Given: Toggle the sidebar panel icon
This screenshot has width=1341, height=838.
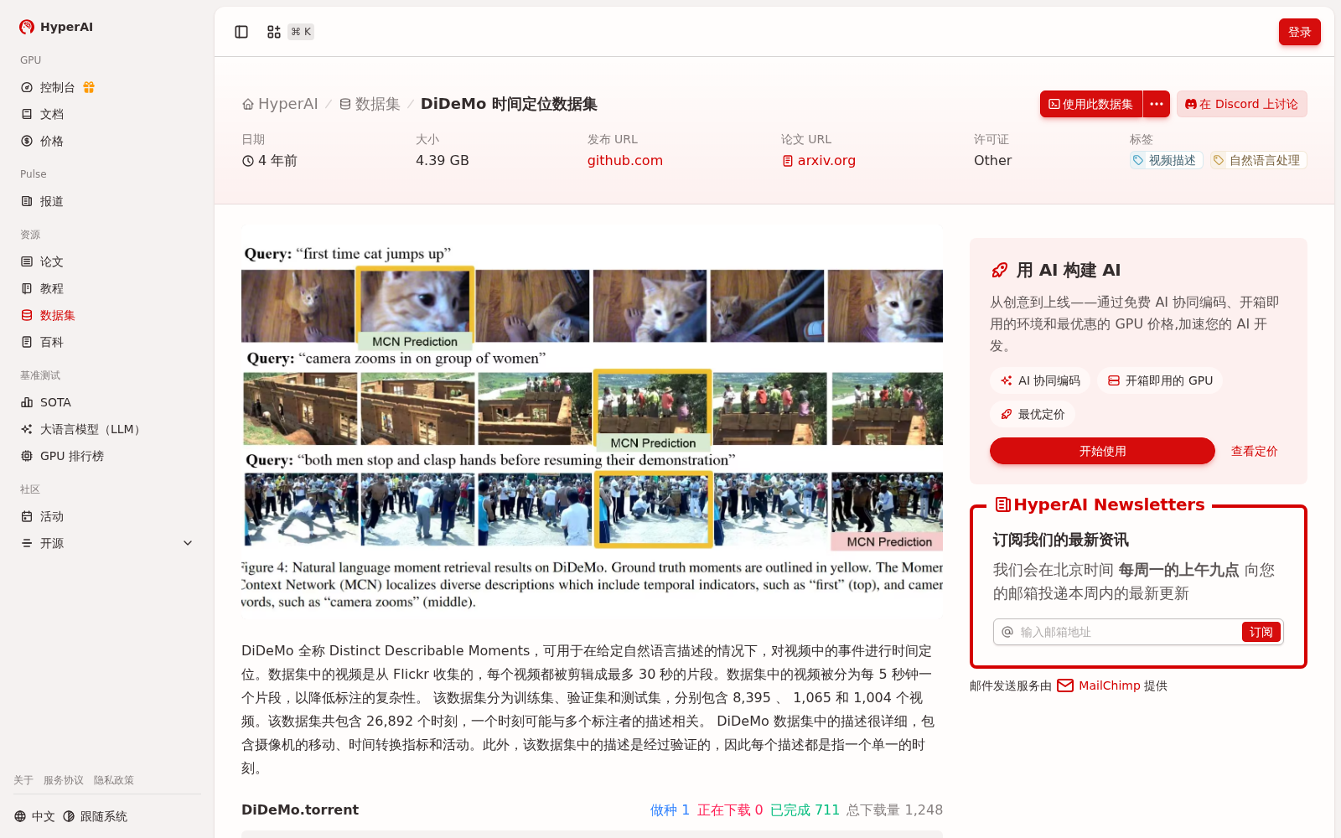Looking at the screenshot, I should pos(241,32).
